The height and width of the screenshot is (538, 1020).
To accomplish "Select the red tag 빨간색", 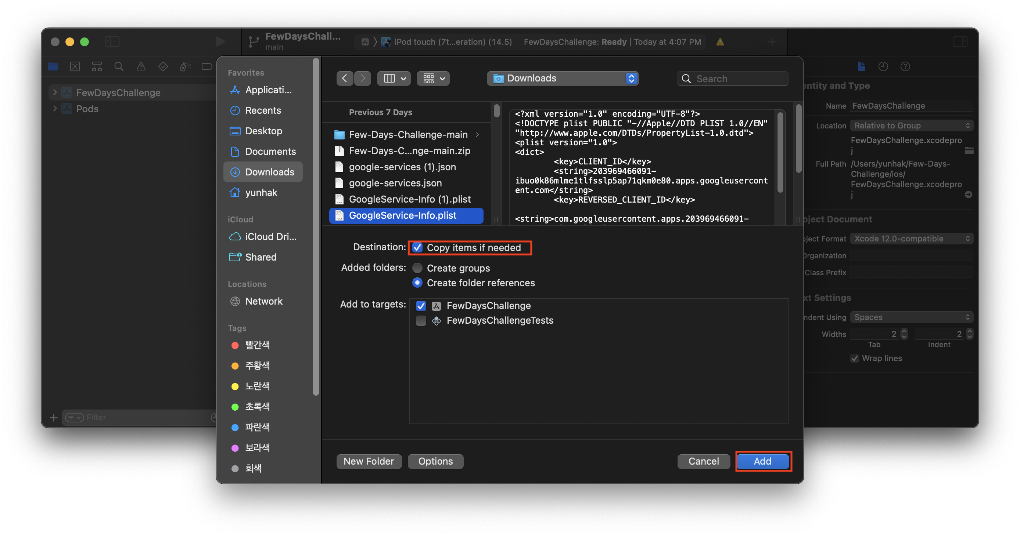I will [257, 345].
